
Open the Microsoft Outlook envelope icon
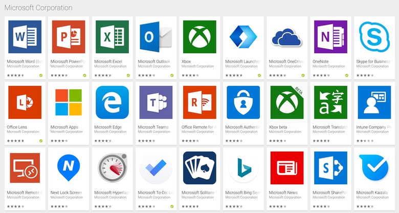click(x=156, y=37)
